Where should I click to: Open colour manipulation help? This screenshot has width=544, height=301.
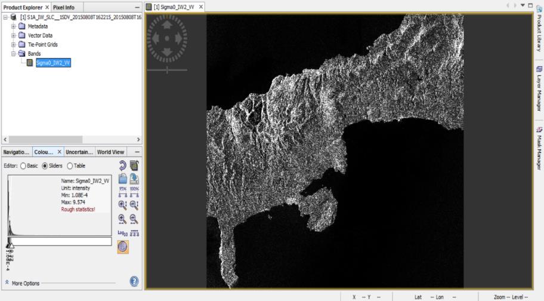134,281
